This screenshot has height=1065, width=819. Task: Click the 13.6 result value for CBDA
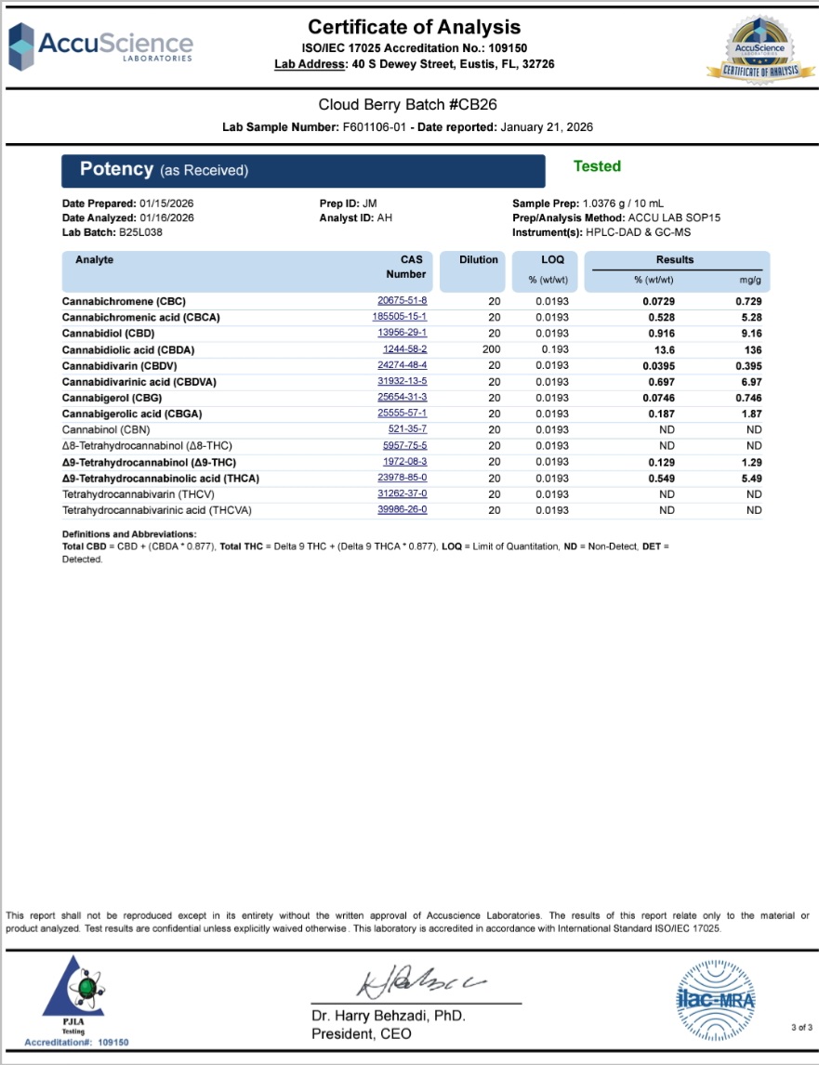tap(665, 350)
